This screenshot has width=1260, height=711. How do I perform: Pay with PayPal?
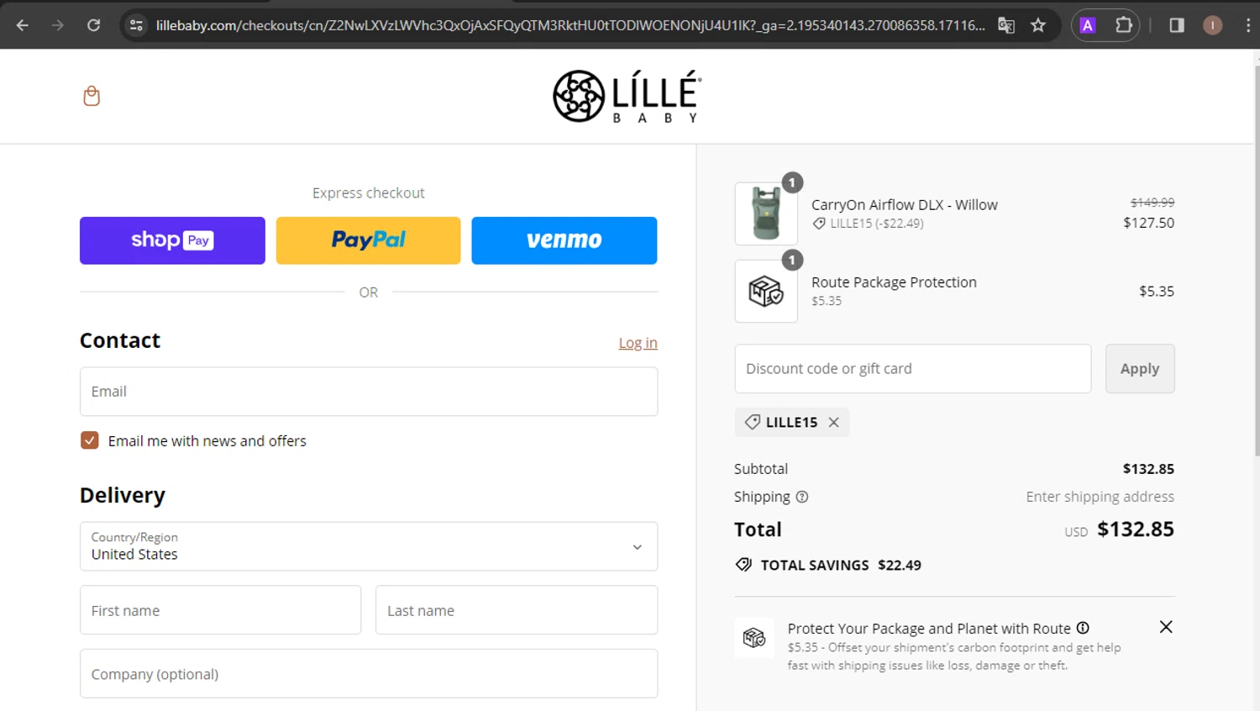point(368,240)
